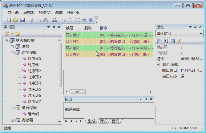Click the Open folder toolbar icon

[16, 20]
